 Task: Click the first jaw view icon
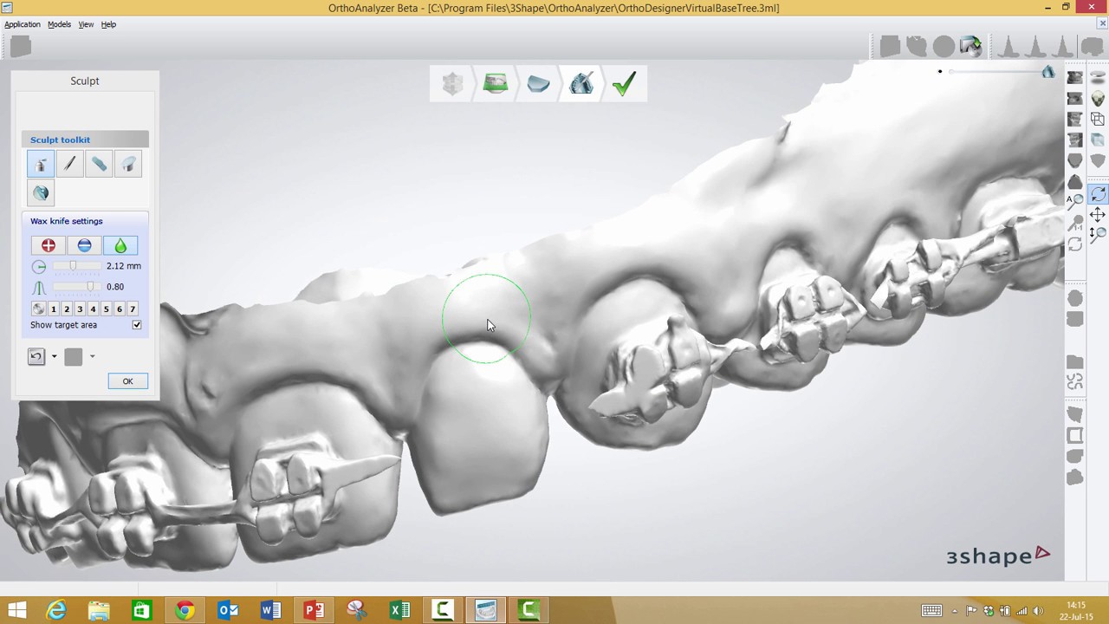1075,78
